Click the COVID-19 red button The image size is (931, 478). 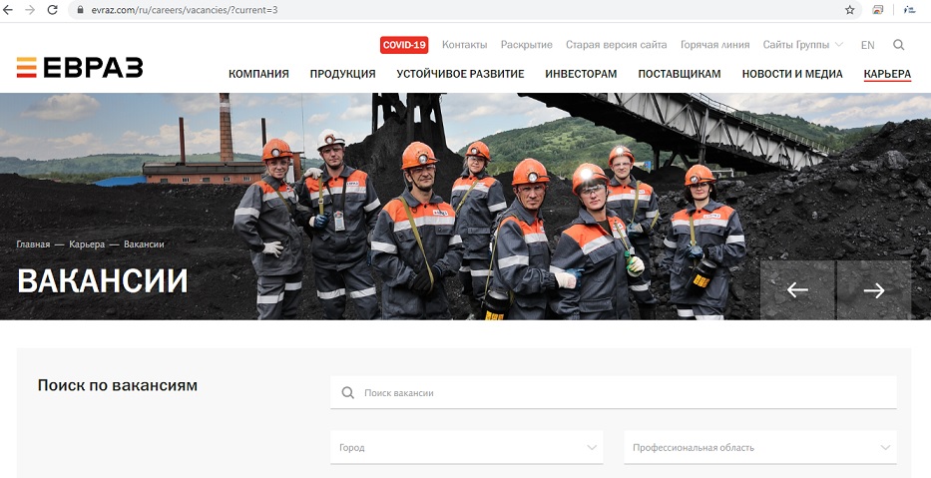[x=404, y=45]
